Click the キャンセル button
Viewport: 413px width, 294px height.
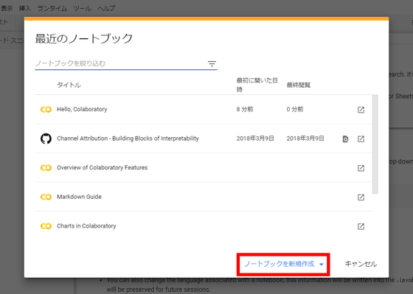[x=361, y=264]
